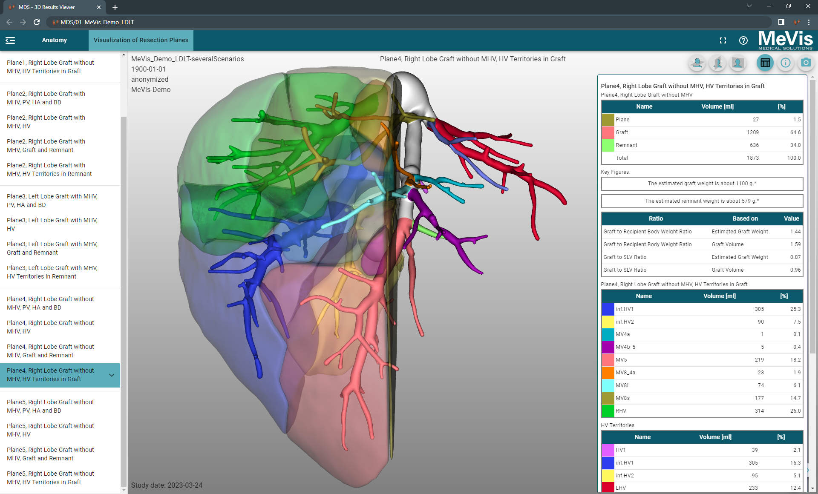Click the Volume [ml] header of first table
This screenshot has width=818, height=494.
[717, 106]
